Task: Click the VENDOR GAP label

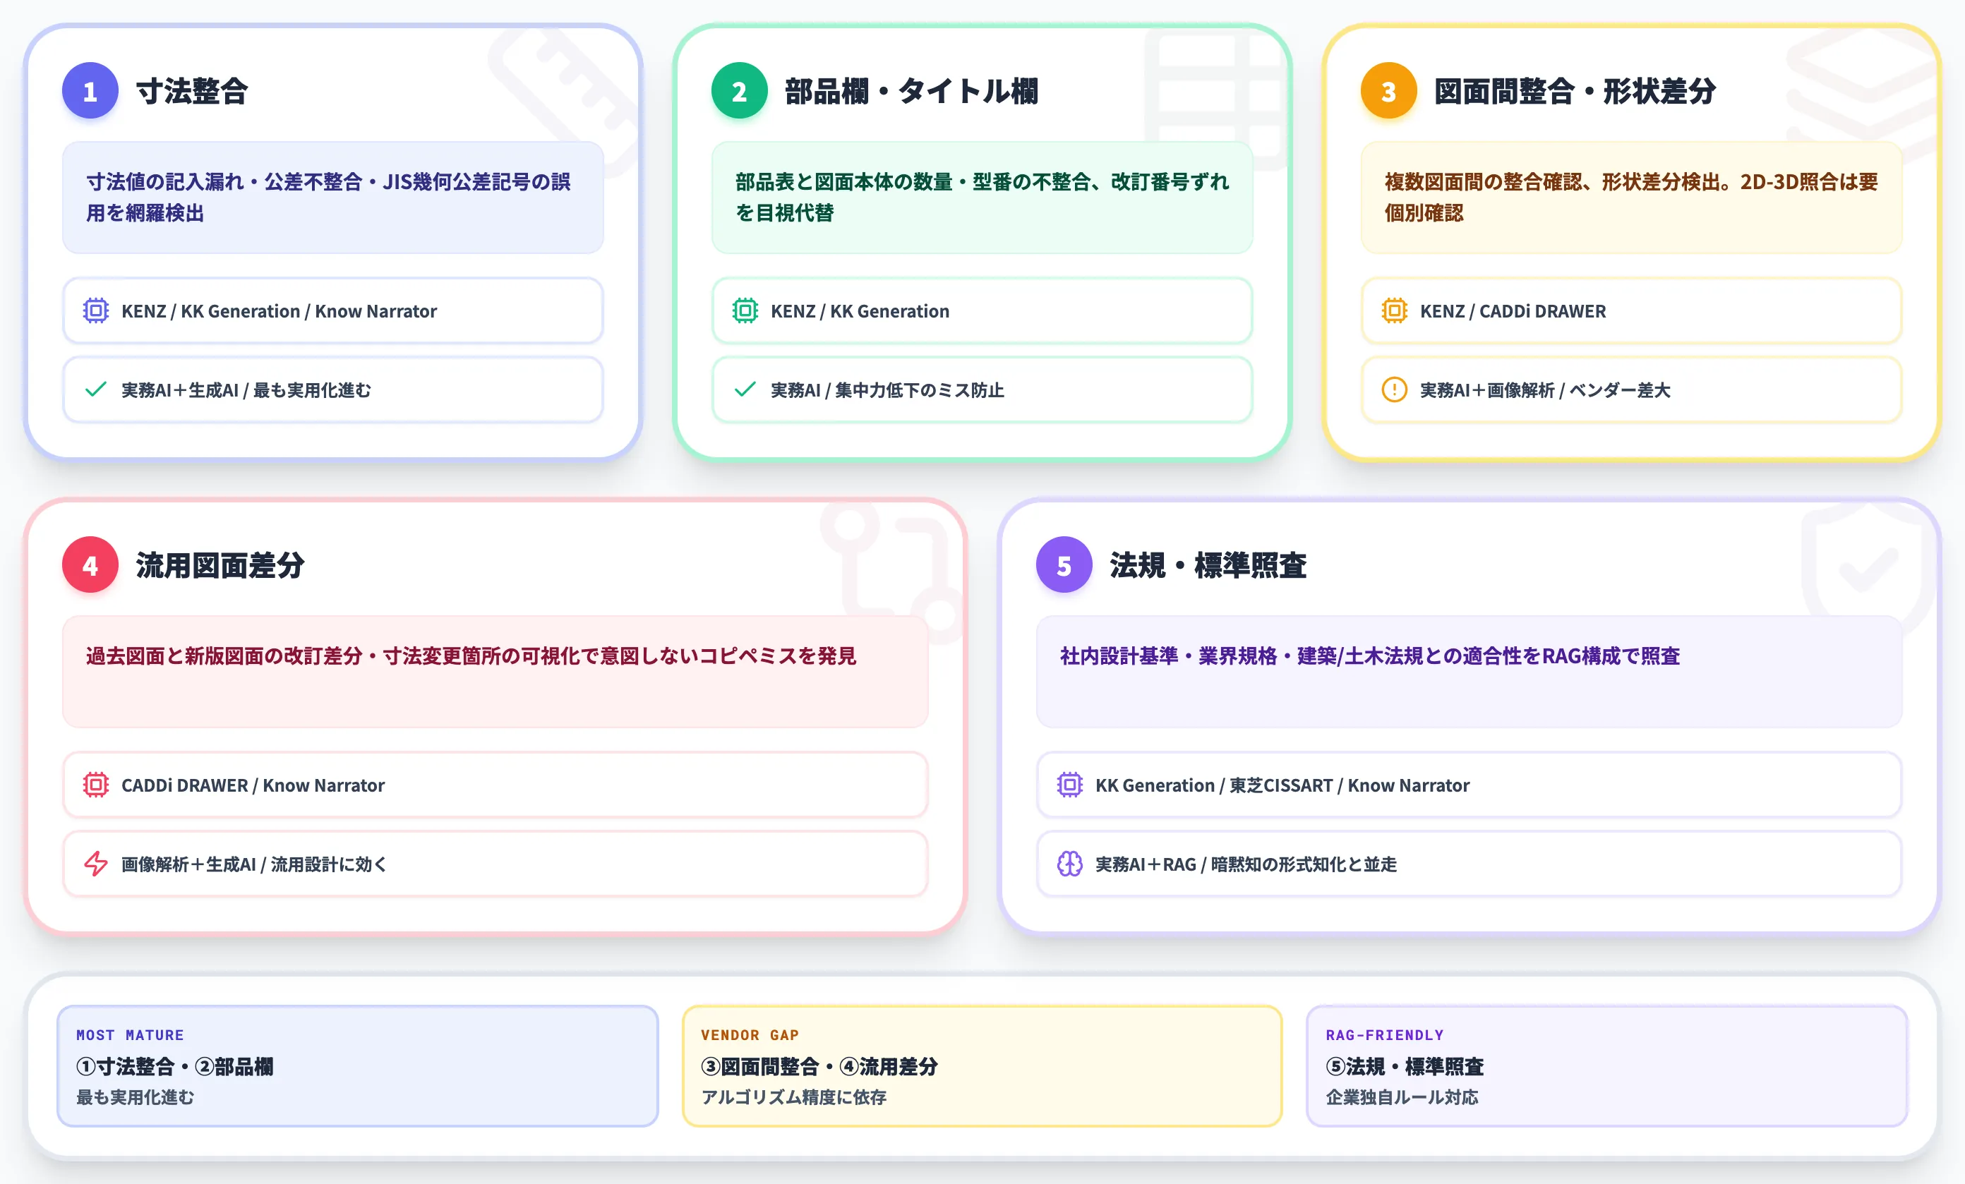Action: 750,1035
